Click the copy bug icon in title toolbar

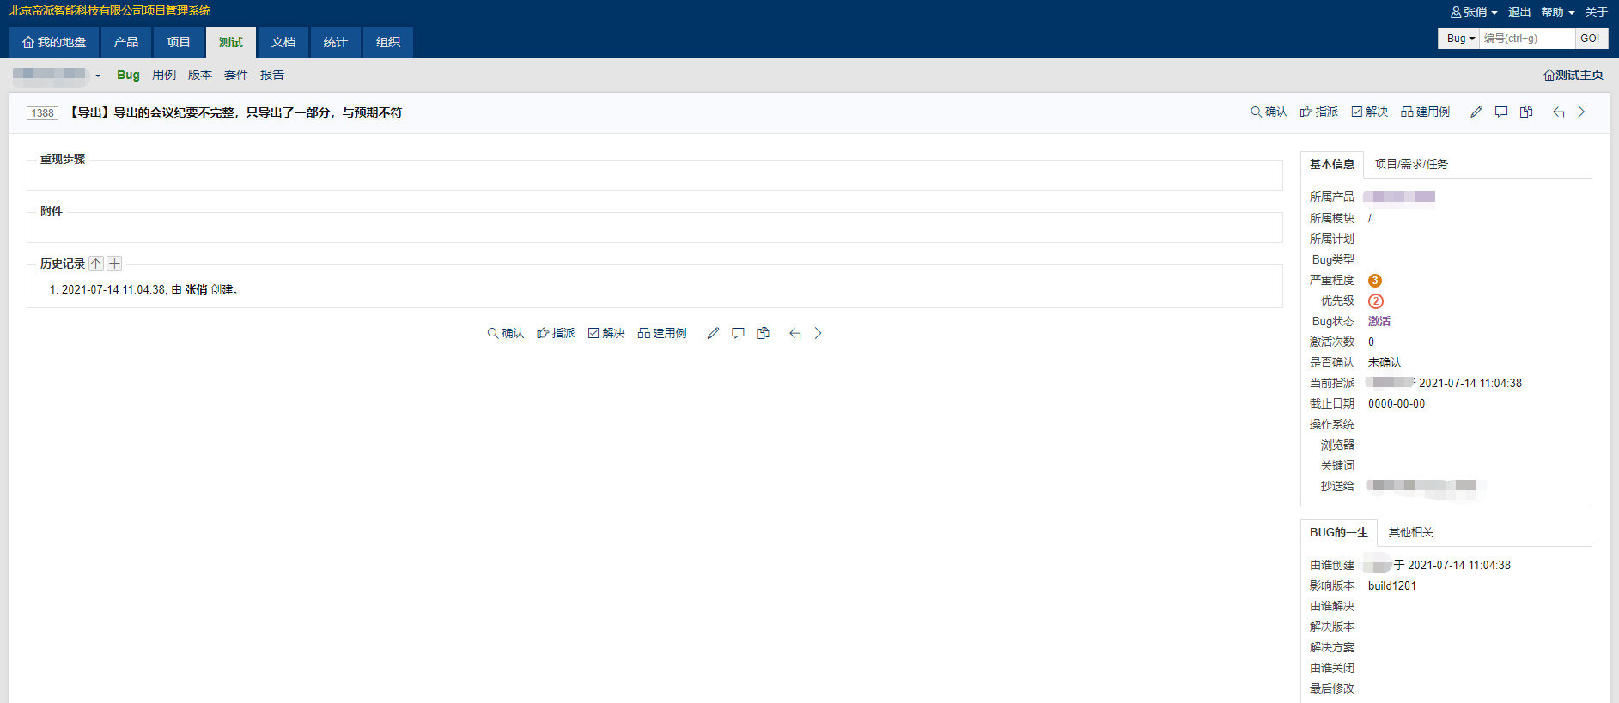coord(1526,112)
